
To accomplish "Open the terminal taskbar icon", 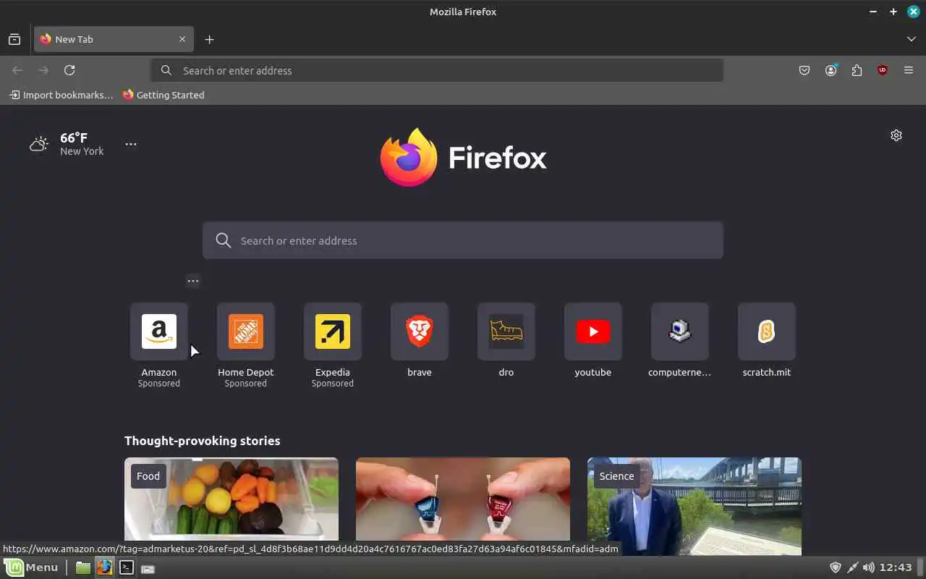I will 127,568.
